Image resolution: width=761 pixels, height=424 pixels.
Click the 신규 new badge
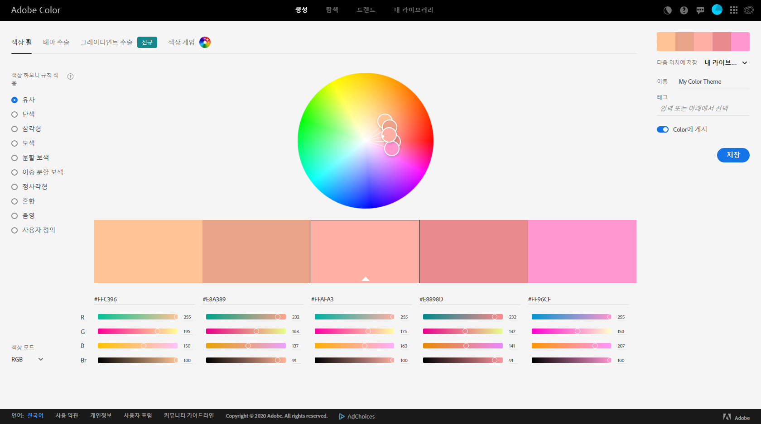coord(147,42)
